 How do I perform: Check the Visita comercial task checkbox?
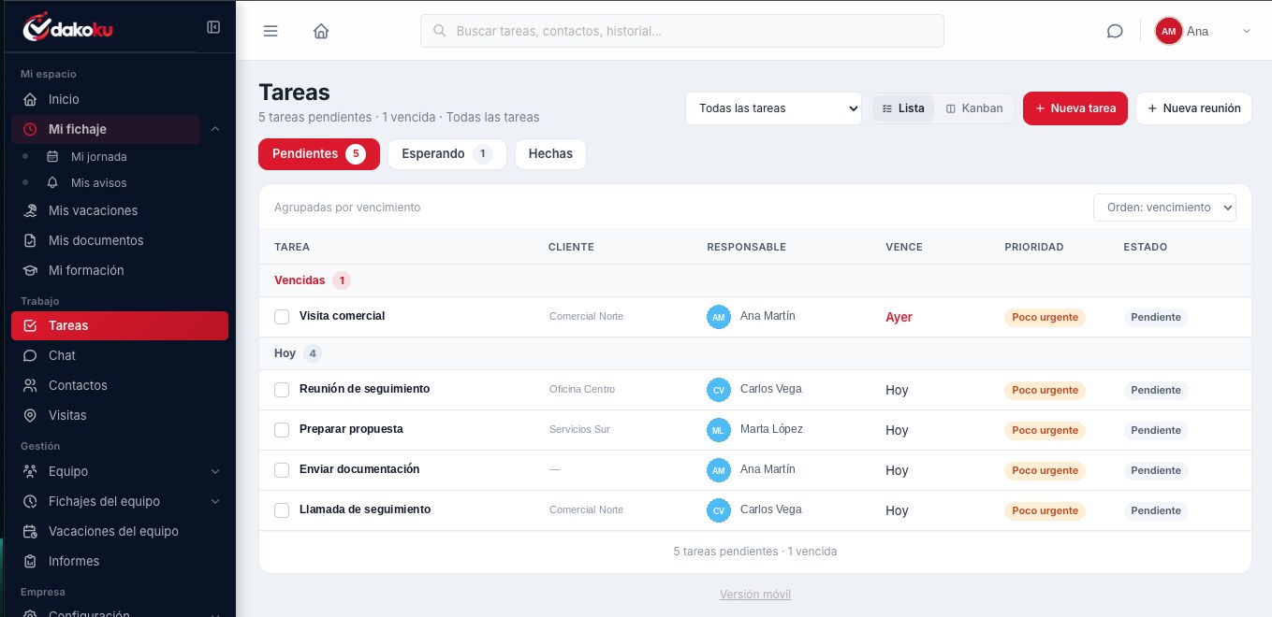(282, 317)
